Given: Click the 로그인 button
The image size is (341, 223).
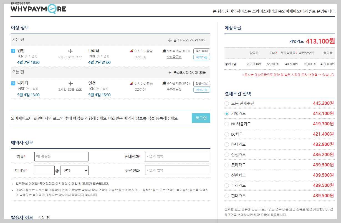Looking at the screenshot, I should (201, 118).
